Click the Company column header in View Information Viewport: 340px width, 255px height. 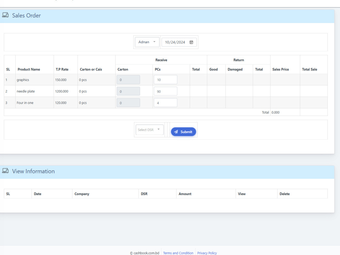[82, 194]
